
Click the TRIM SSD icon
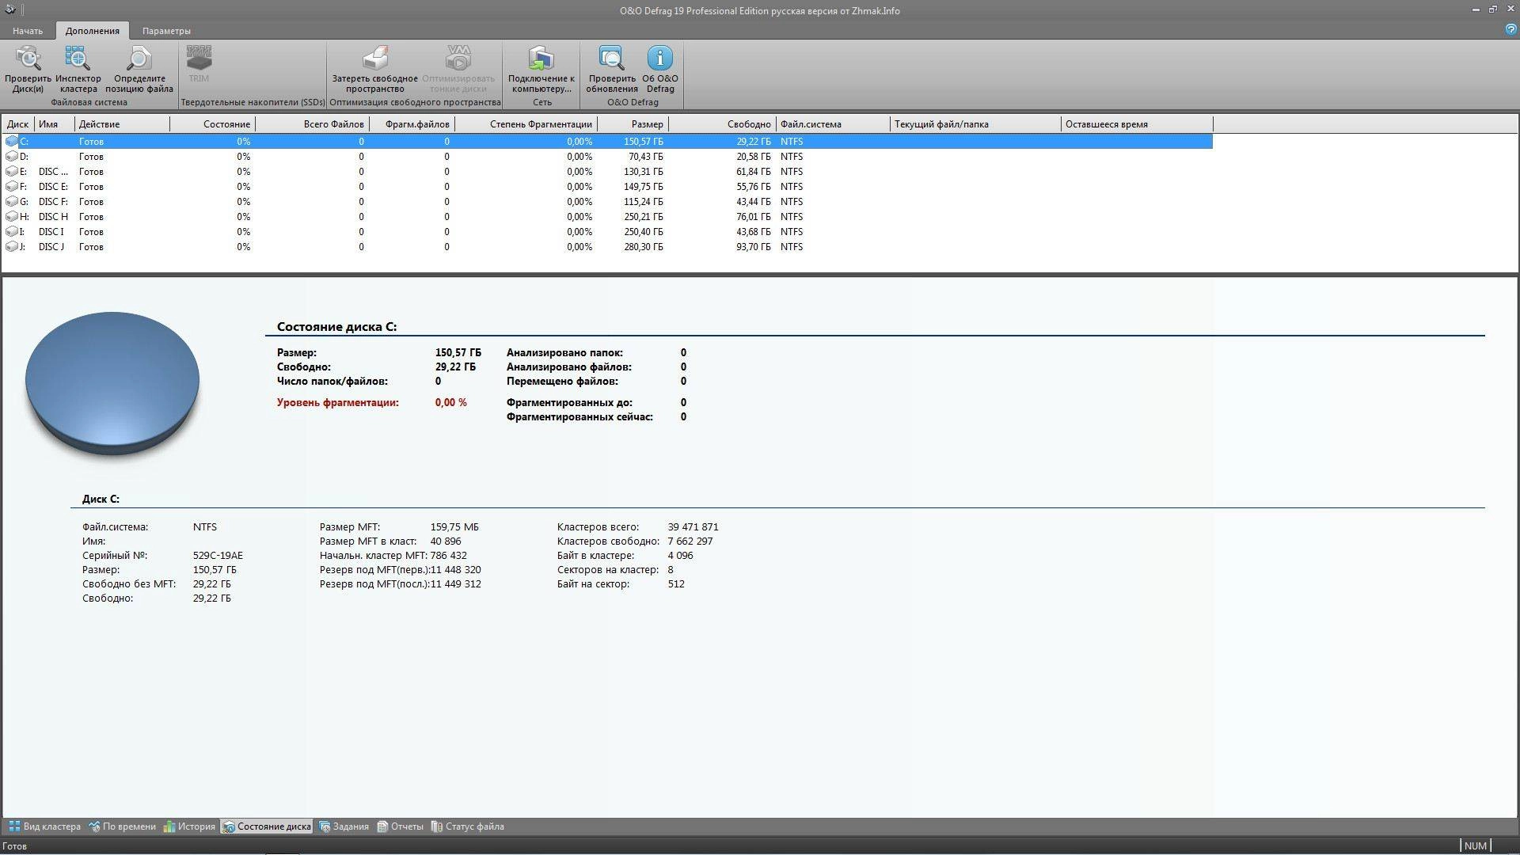(x=199, y=65)
